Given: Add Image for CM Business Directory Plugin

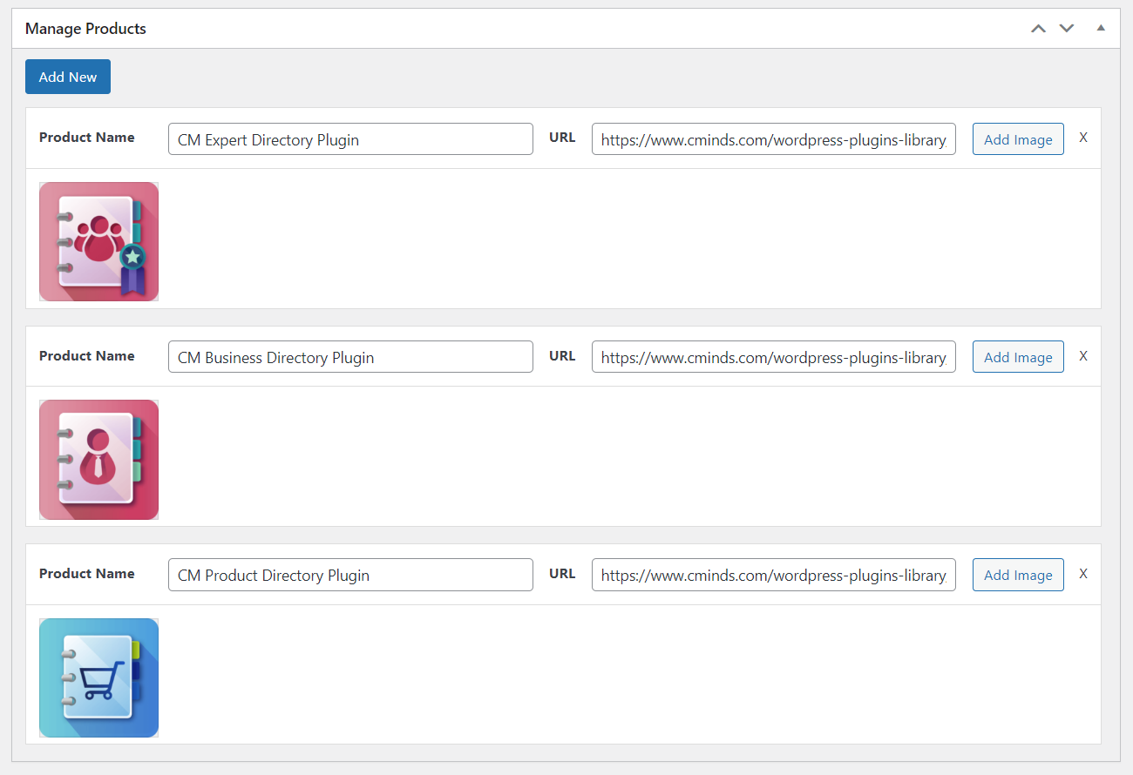Looking at the screenshot, I should (1018, 357).
